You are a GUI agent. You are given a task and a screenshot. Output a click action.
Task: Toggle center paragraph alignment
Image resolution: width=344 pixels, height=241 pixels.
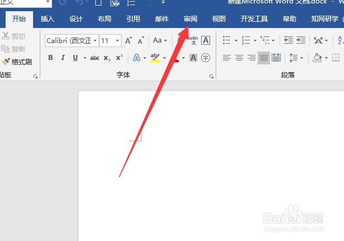click(239, 58)
